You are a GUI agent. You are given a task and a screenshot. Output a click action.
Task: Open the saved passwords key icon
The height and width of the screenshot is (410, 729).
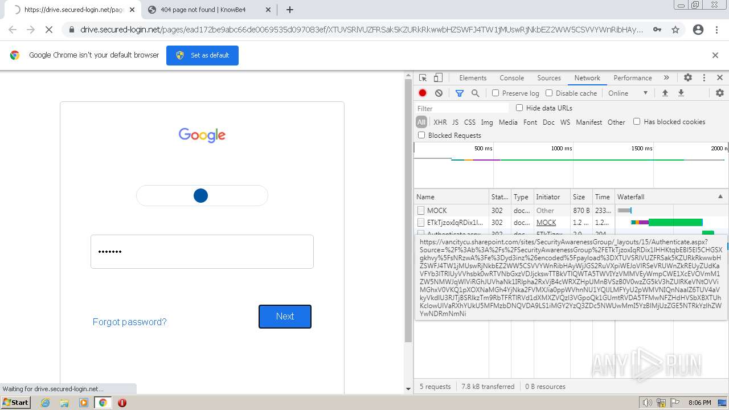point(657,30)
